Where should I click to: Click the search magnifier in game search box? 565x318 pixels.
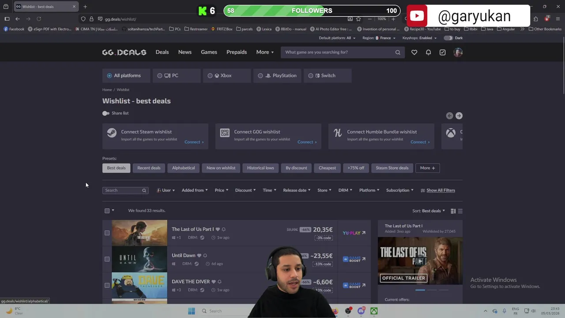tap(398, 52)
